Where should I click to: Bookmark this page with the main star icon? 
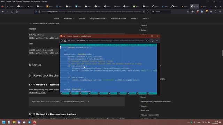[x=148, y=12]
